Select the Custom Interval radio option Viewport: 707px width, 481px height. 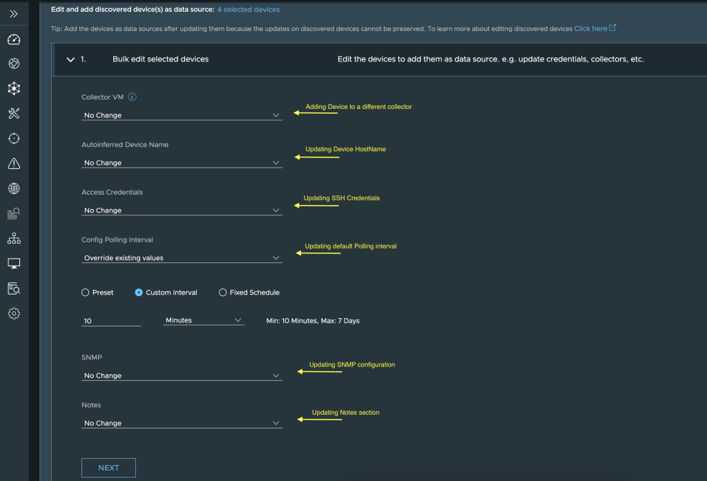(x=139, y=293)
